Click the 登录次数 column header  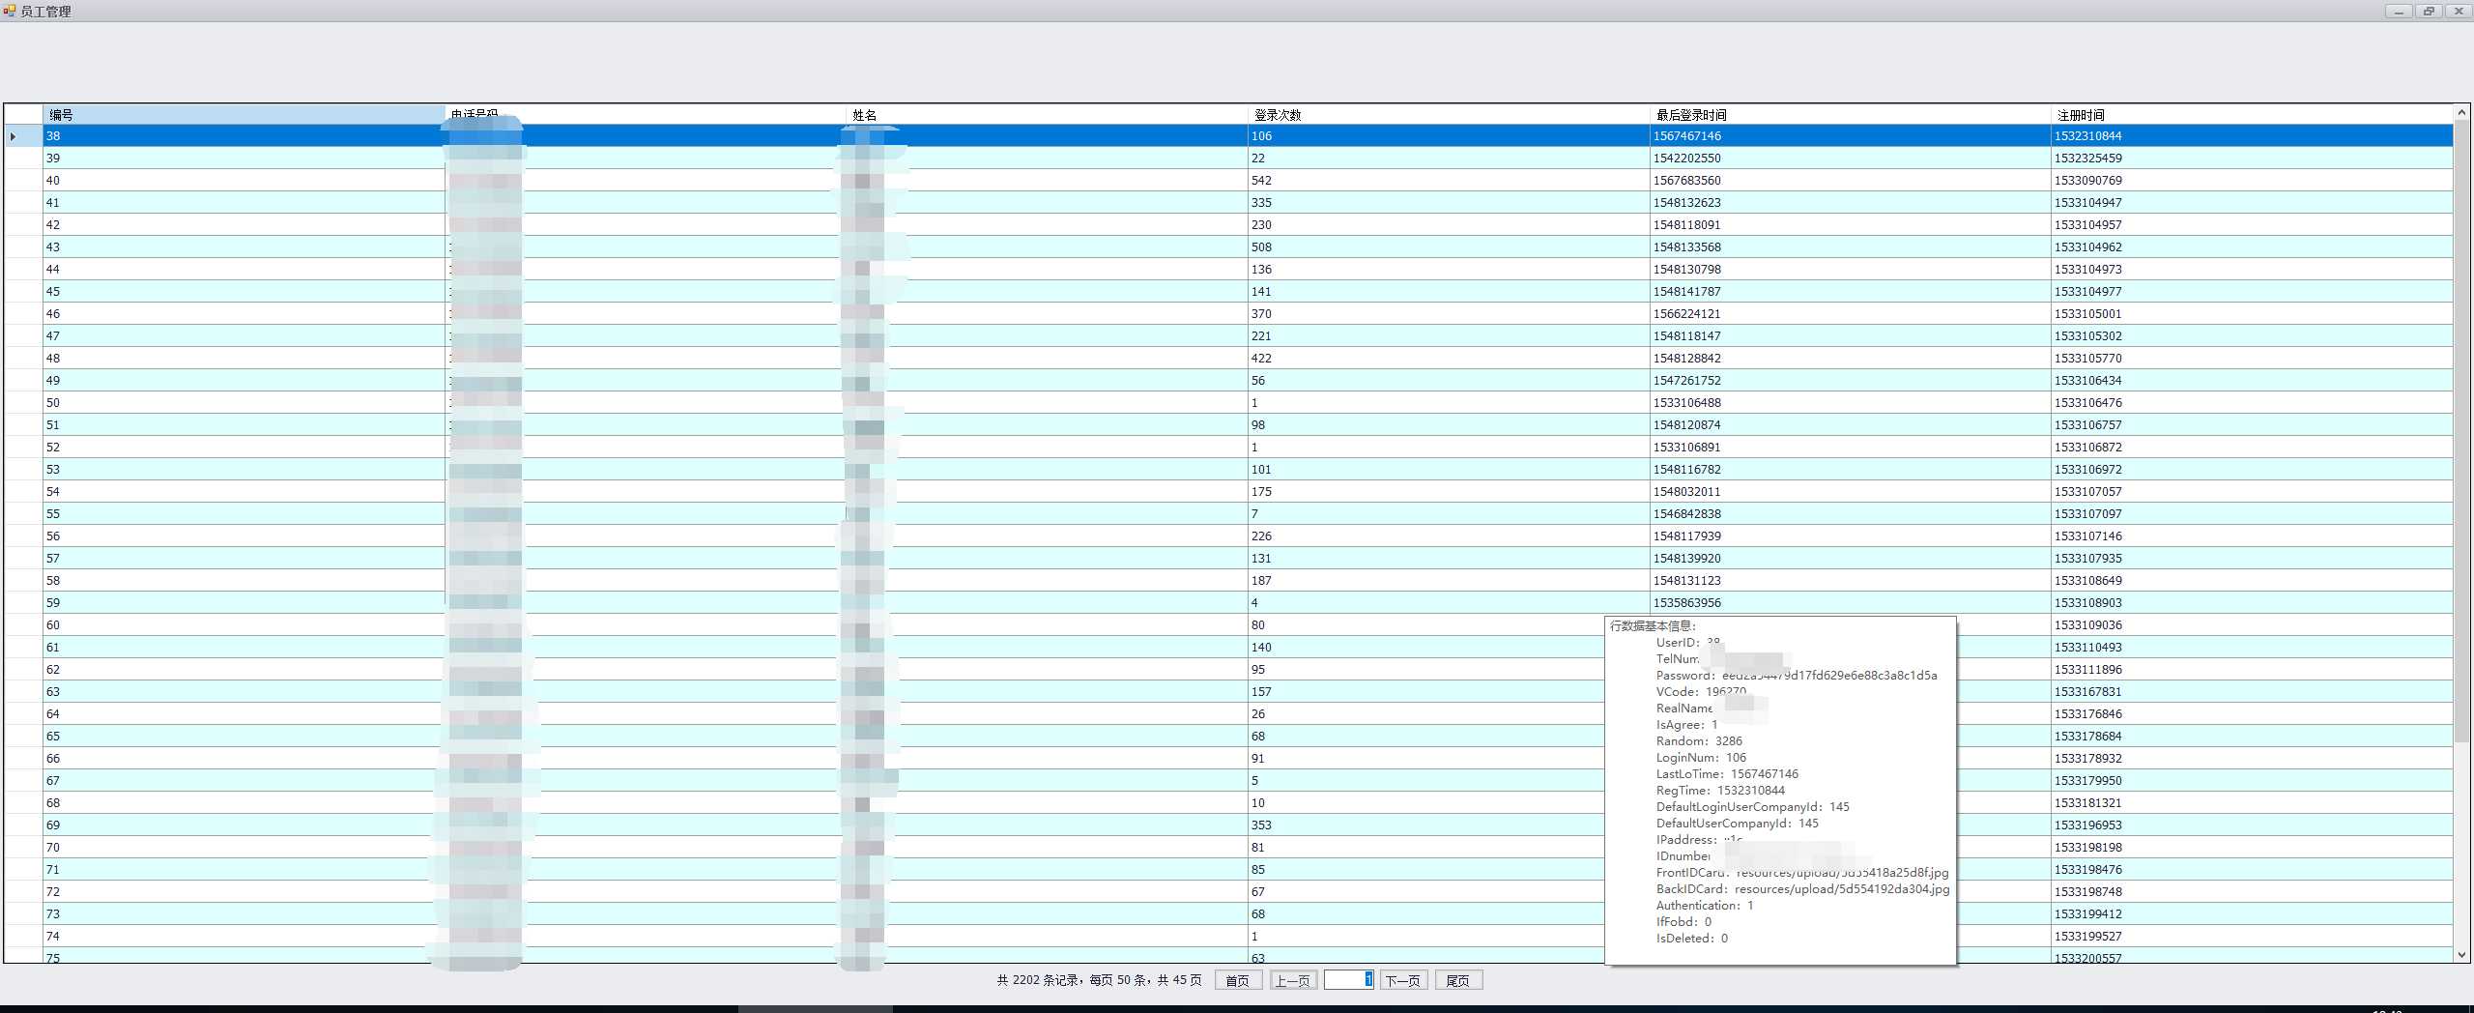coord(1449,114)
